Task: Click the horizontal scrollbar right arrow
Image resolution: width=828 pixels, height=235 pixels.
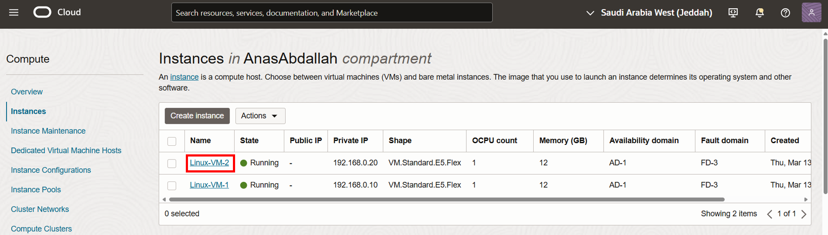Action: [x=806, y=199]
